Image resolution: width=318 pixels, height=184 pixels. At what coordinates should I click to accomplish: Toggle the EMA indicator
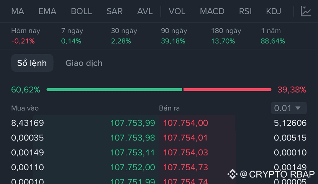coord(47,11)
